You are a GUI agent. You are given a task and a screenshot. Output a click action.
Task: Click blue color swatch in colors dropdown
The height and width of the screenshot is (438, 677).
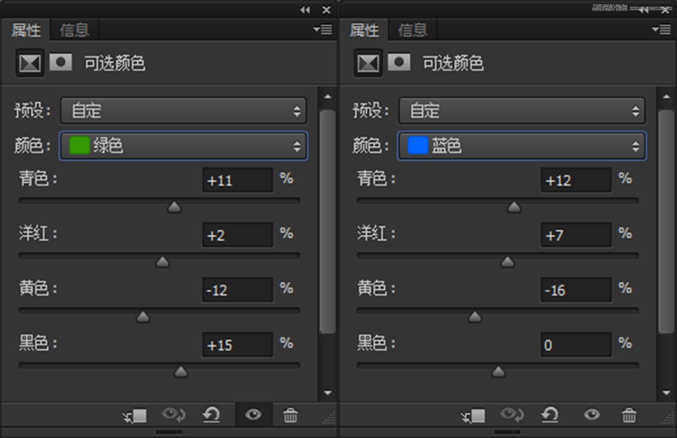[x=418, y=146]
